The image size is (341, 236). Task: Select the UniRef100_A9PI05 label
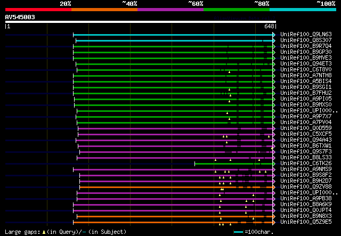(x=306, y=99)
